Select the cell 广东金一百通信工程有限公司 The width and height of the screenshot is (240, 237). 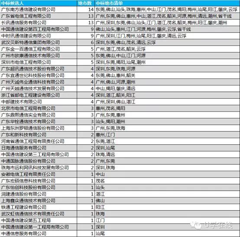(x=39, y=49)
